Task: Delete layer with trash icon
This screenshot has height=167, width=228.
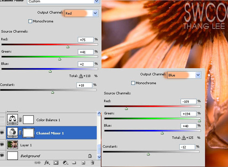Action: (93, 162)
